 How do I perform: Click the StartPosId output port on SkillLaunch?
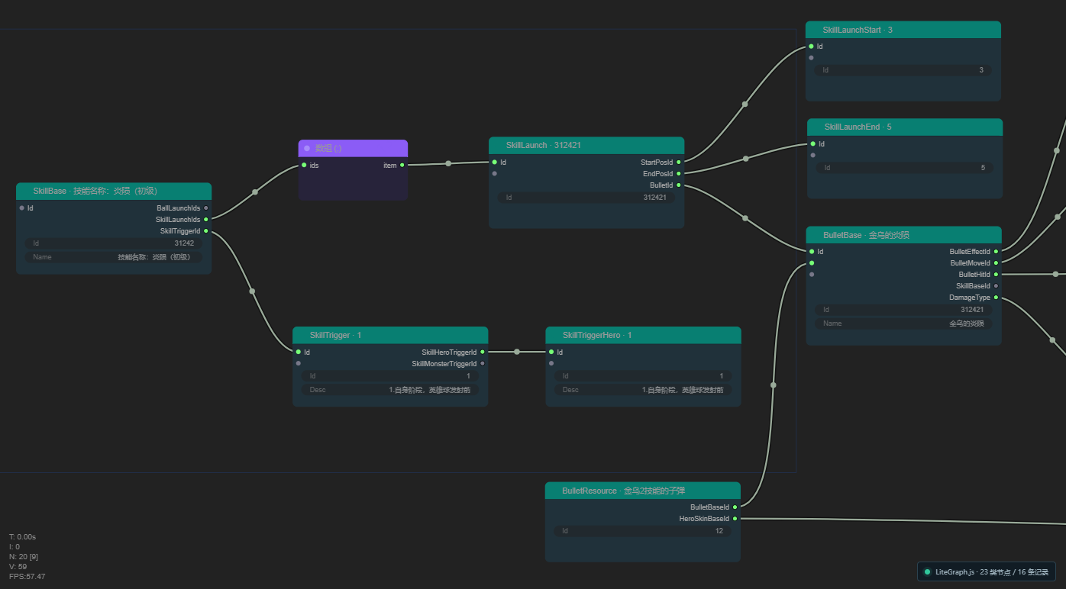679,162
